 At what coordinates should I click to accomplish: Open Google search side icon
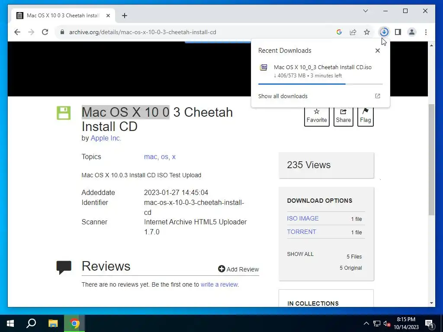point(339,32)
